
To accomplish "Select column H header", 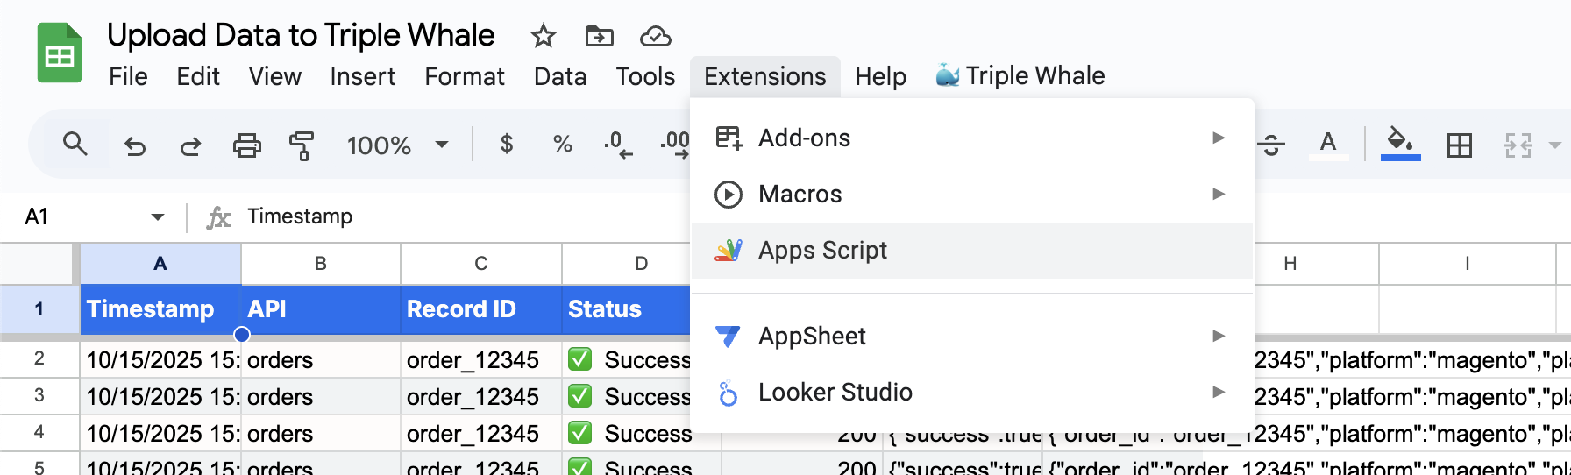I will click(1290, 264).
